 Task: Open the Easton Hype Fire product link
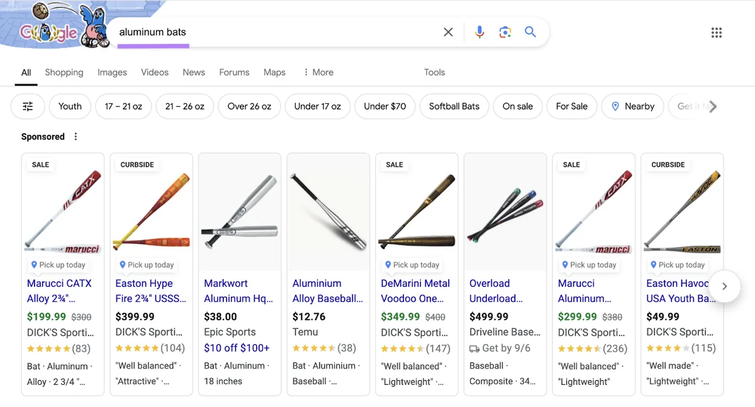(x=150, y=291)
